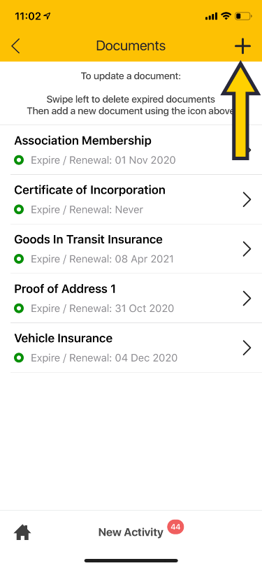Viewport: 262px width, 568px height.
Task: Open Vehicle Insurance document title
Action: [x=64, y=339]
